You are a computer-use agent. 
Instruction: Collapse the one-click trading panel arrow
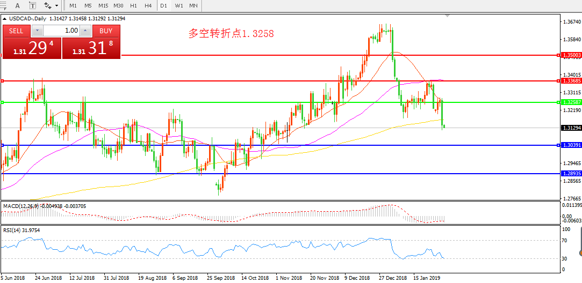(5, 18)
